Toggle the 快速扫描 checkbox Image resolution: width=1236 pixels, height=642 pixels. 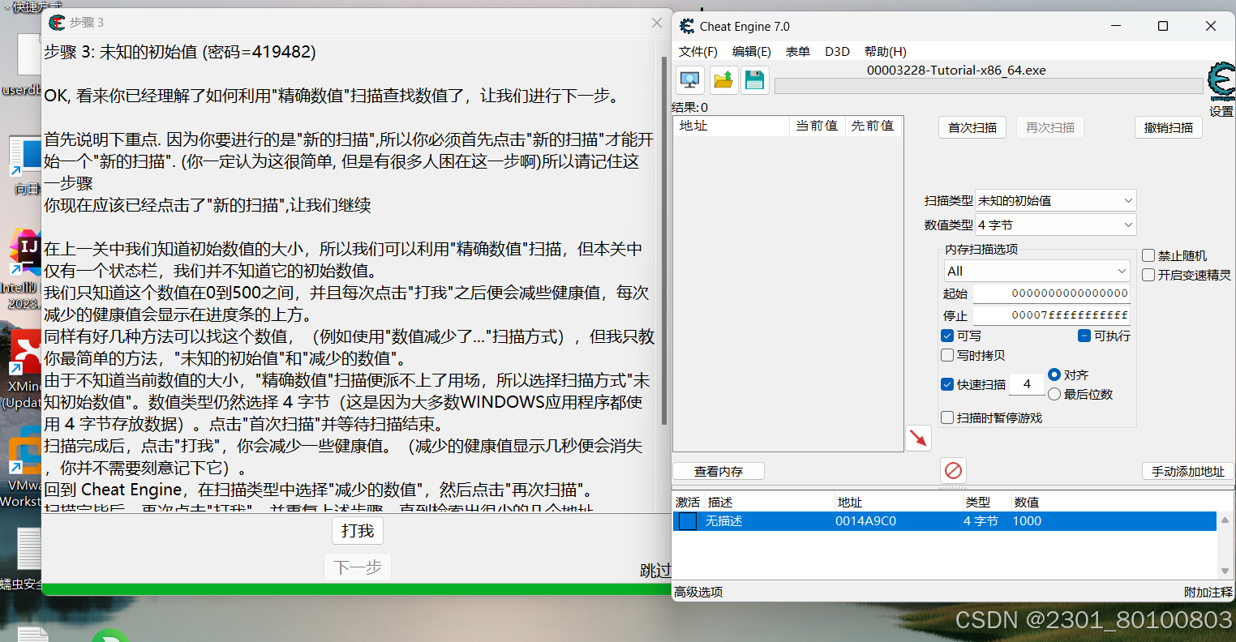click(x=947, y=384)
